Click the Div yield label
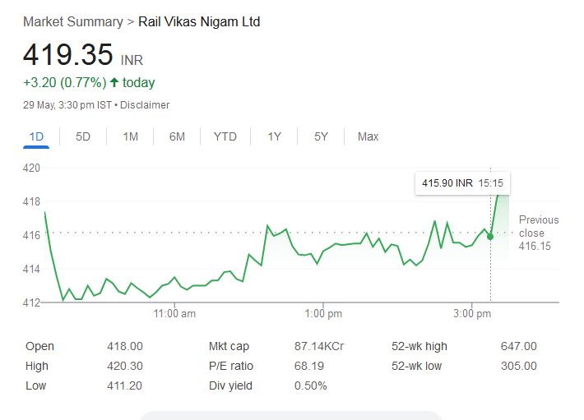 230,385
